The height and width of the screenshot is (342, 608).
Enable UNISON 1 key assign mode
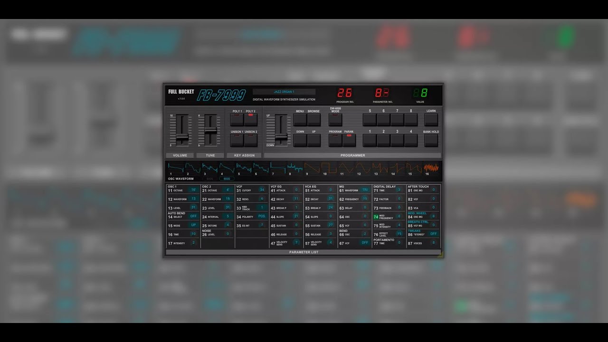[x=237, y=140]
